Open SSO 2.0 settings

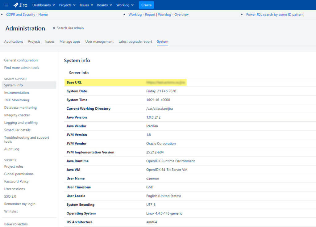(10, 196)
